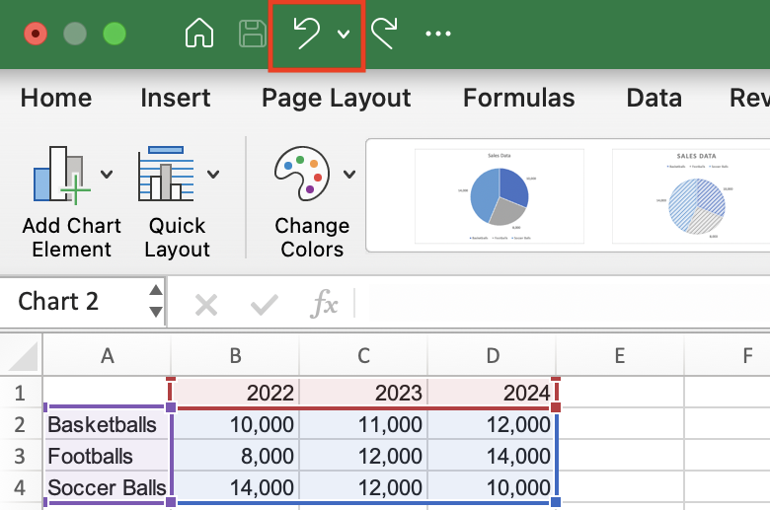Select row 4 header
This screenshot has width=770, height=510.
click(x=20, y=487)
